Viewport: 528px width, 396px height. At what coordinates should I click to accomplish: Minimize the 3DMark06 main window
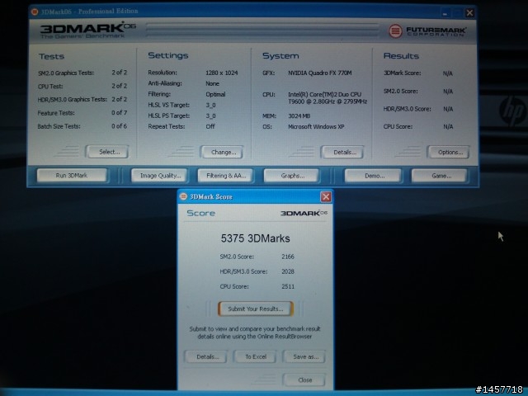[445, 13]
